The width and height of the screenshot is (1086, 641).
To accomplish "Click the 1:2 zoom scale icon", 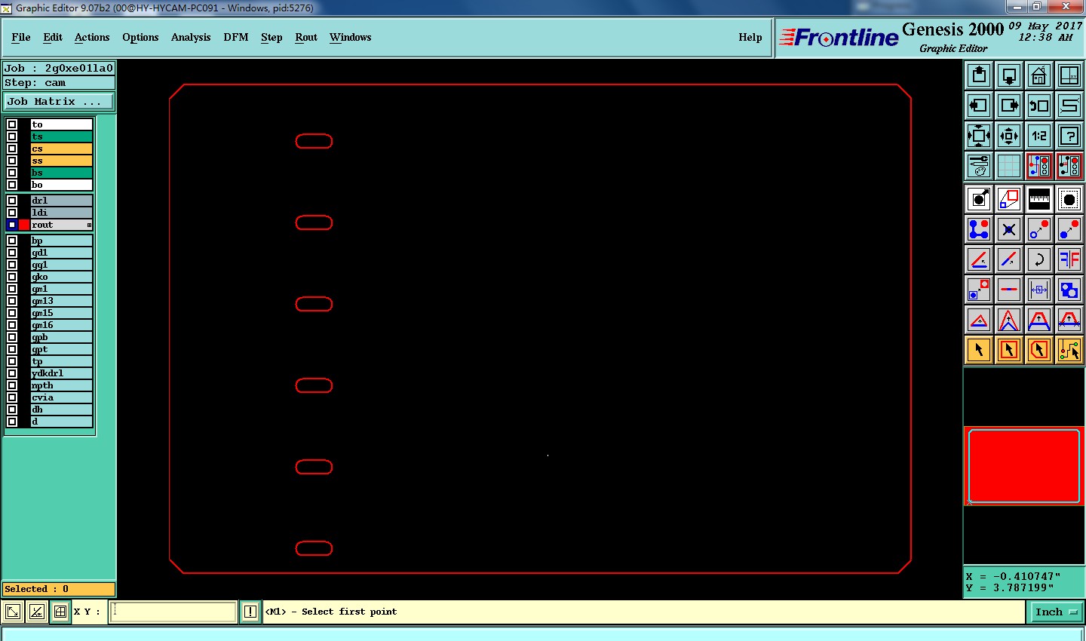I will pos(1039,136).
